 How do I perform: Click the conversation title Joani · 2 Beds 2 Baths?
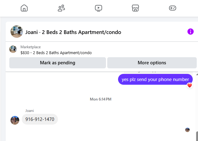[73, 32]
